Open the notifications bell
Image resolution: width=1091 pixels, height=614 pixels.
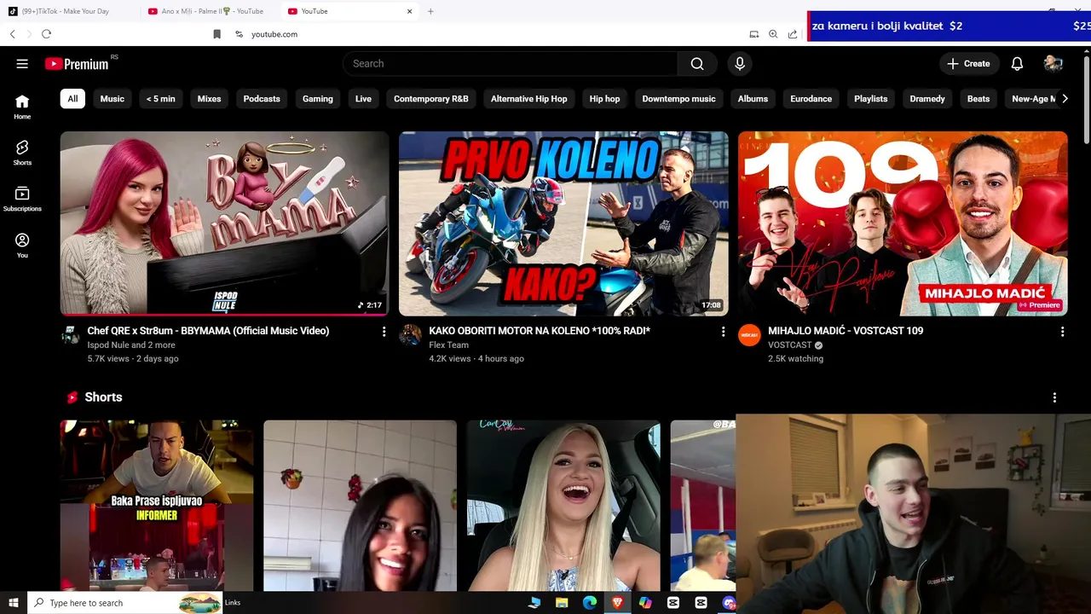pos(1017,64)
